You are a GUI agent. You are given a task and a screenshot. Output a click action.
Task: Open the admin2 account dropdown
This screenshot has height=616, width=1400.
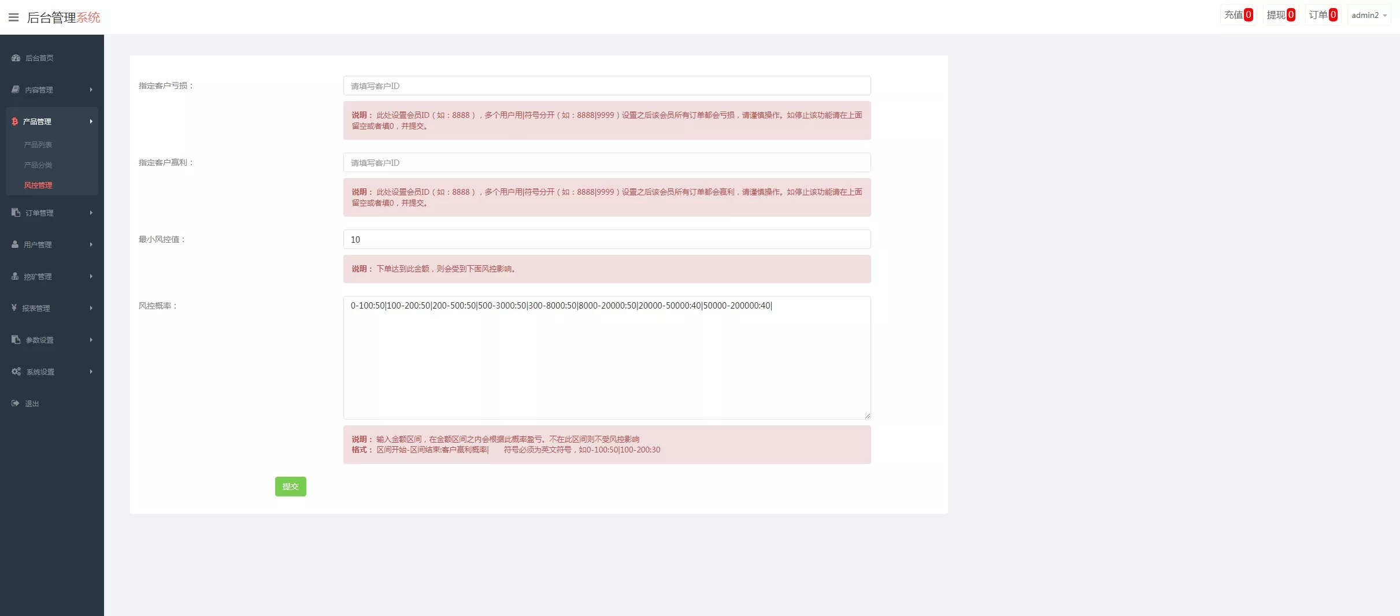click(1369, 15)
